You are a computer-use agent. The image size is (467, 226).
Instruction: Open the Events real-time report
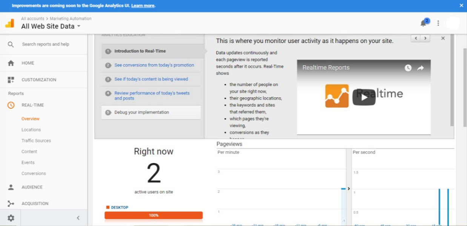[x=28, y=163]
